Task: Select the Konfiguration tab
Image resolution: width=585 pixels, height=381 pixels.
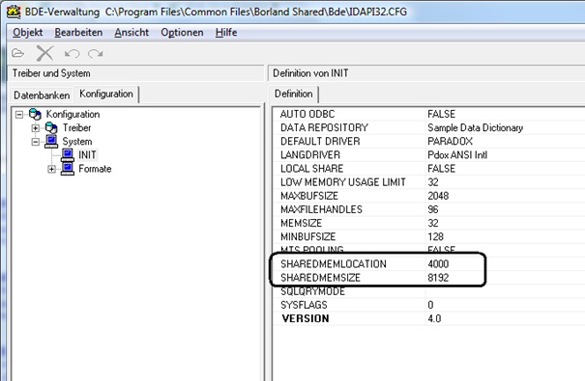Action: [x=106, y=95]
